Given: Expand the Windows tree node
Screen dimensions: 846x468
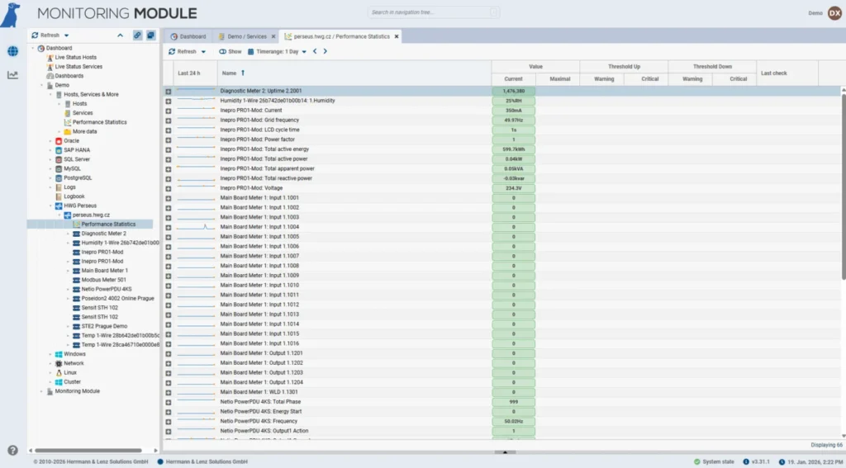Looking at the screenshot, I should point(50,354).
